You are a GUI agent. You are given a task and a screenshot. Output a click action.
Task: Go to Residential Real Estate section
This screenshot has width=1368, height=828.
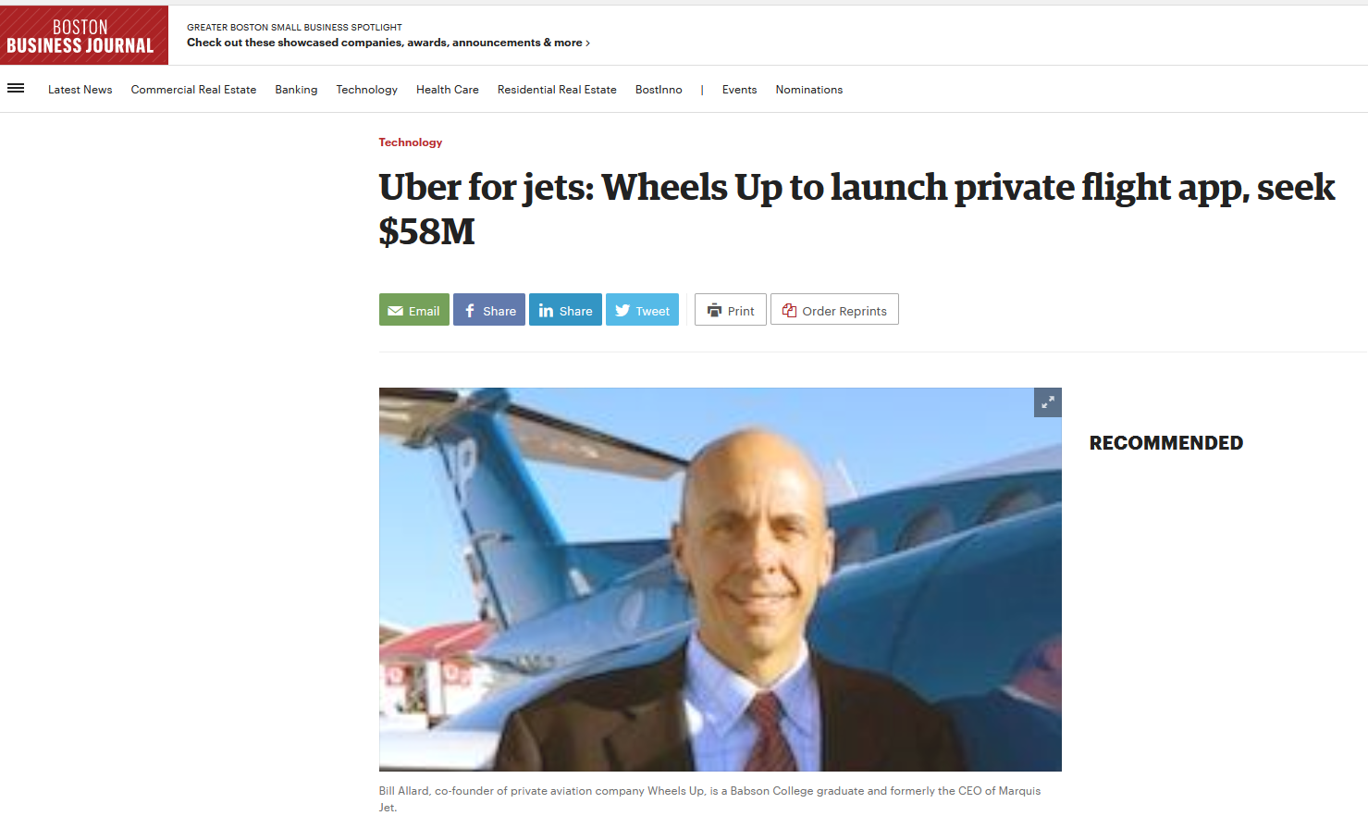[557, 90]
